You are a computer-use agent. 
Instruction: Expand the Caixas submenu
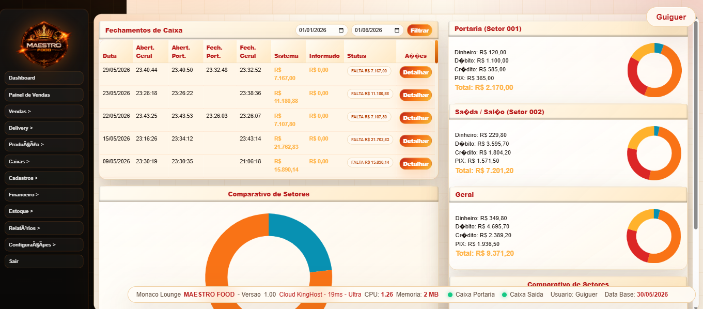click(x=44, y=161)
